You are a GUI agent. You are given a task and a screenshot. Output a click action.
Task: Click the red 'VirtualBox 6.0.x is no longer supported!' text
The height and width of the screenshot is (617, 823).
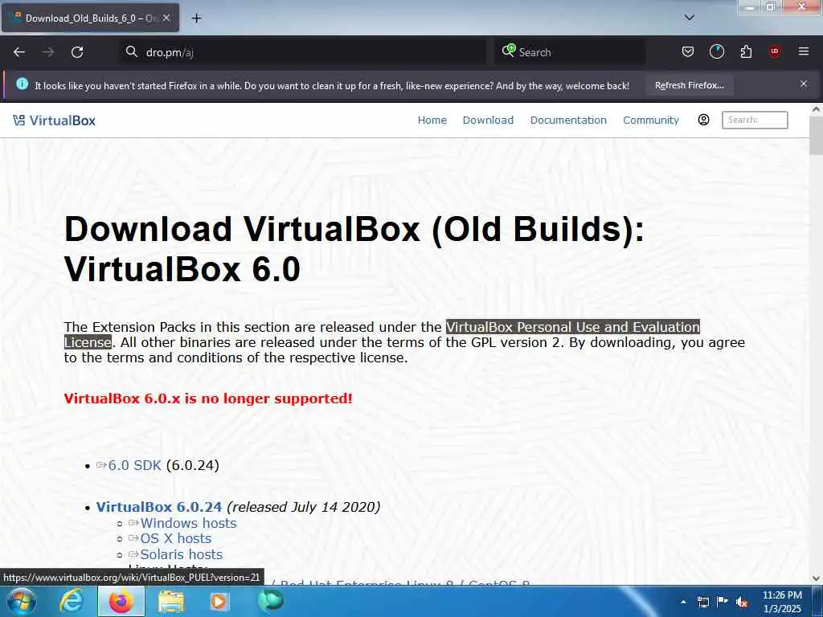coord(208,398)
